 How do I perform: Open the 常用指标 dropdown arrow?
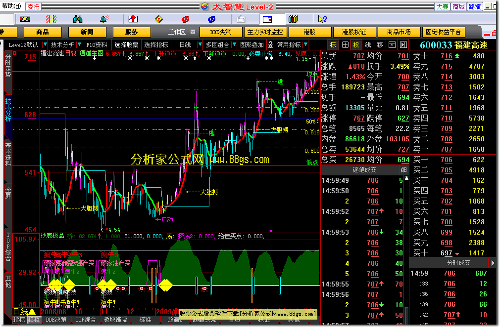(x=305, y=44)
